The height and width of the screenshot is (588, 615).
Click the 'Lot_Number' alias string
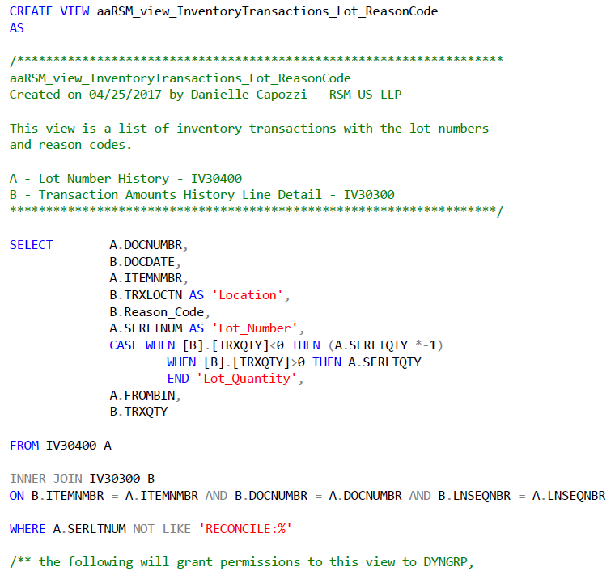[x=257, y=328]
